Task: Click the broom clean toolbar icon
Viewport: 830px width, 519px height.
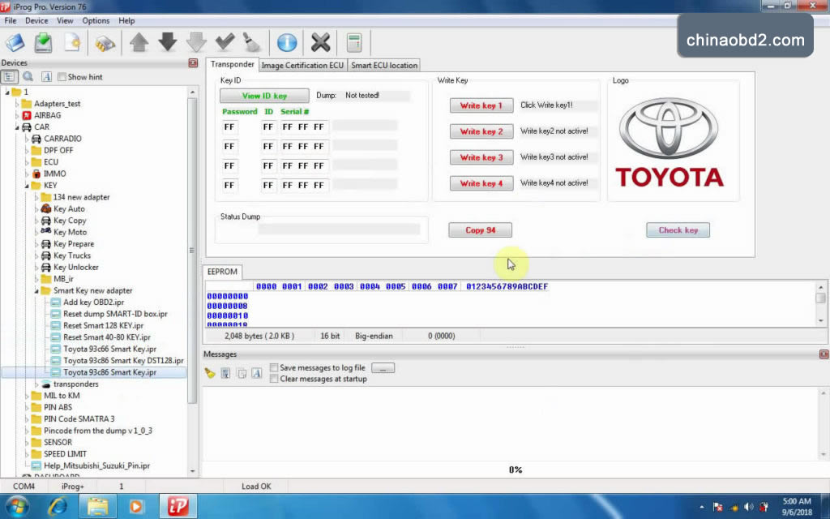Action: click(x=253, y=42)
